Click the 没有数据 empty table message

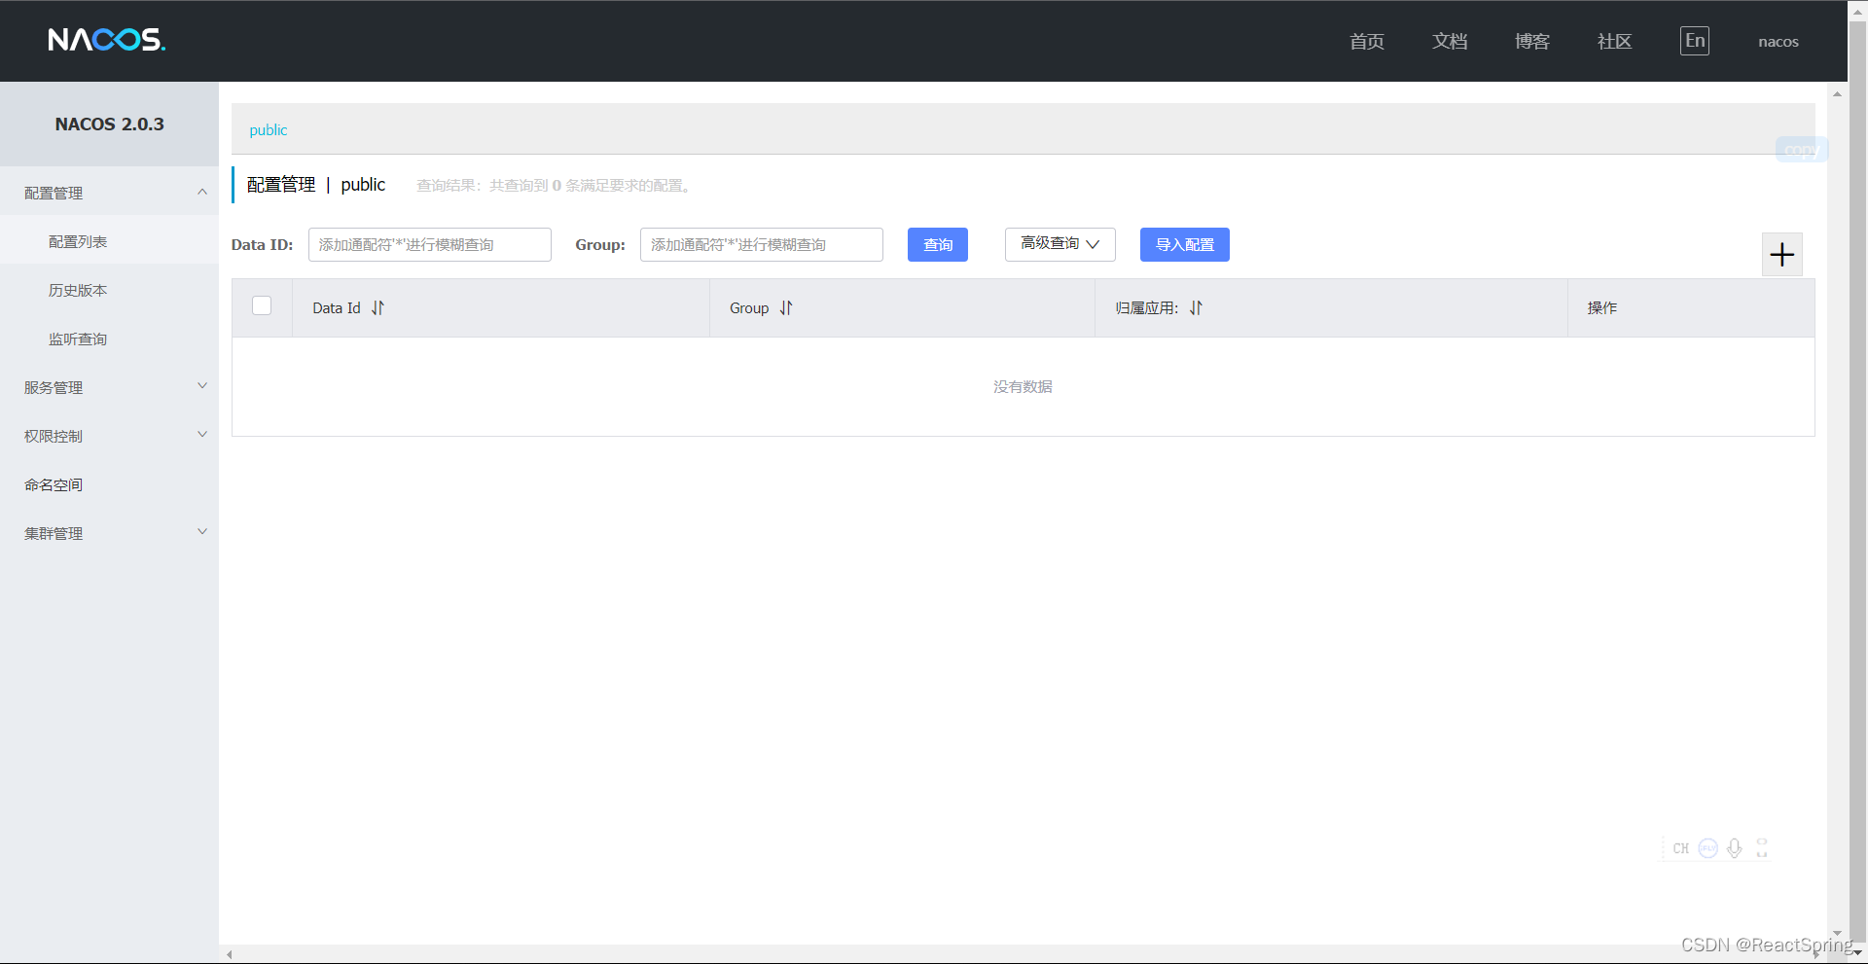1023,386
